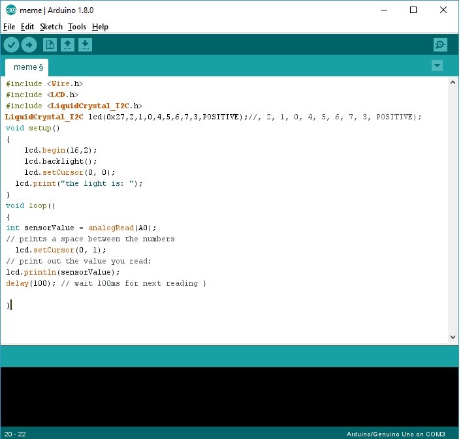The width and height of the screenshot is (463, 439).
Task: Click the editor scrollbar up arrow
Action: pos(453,83)
